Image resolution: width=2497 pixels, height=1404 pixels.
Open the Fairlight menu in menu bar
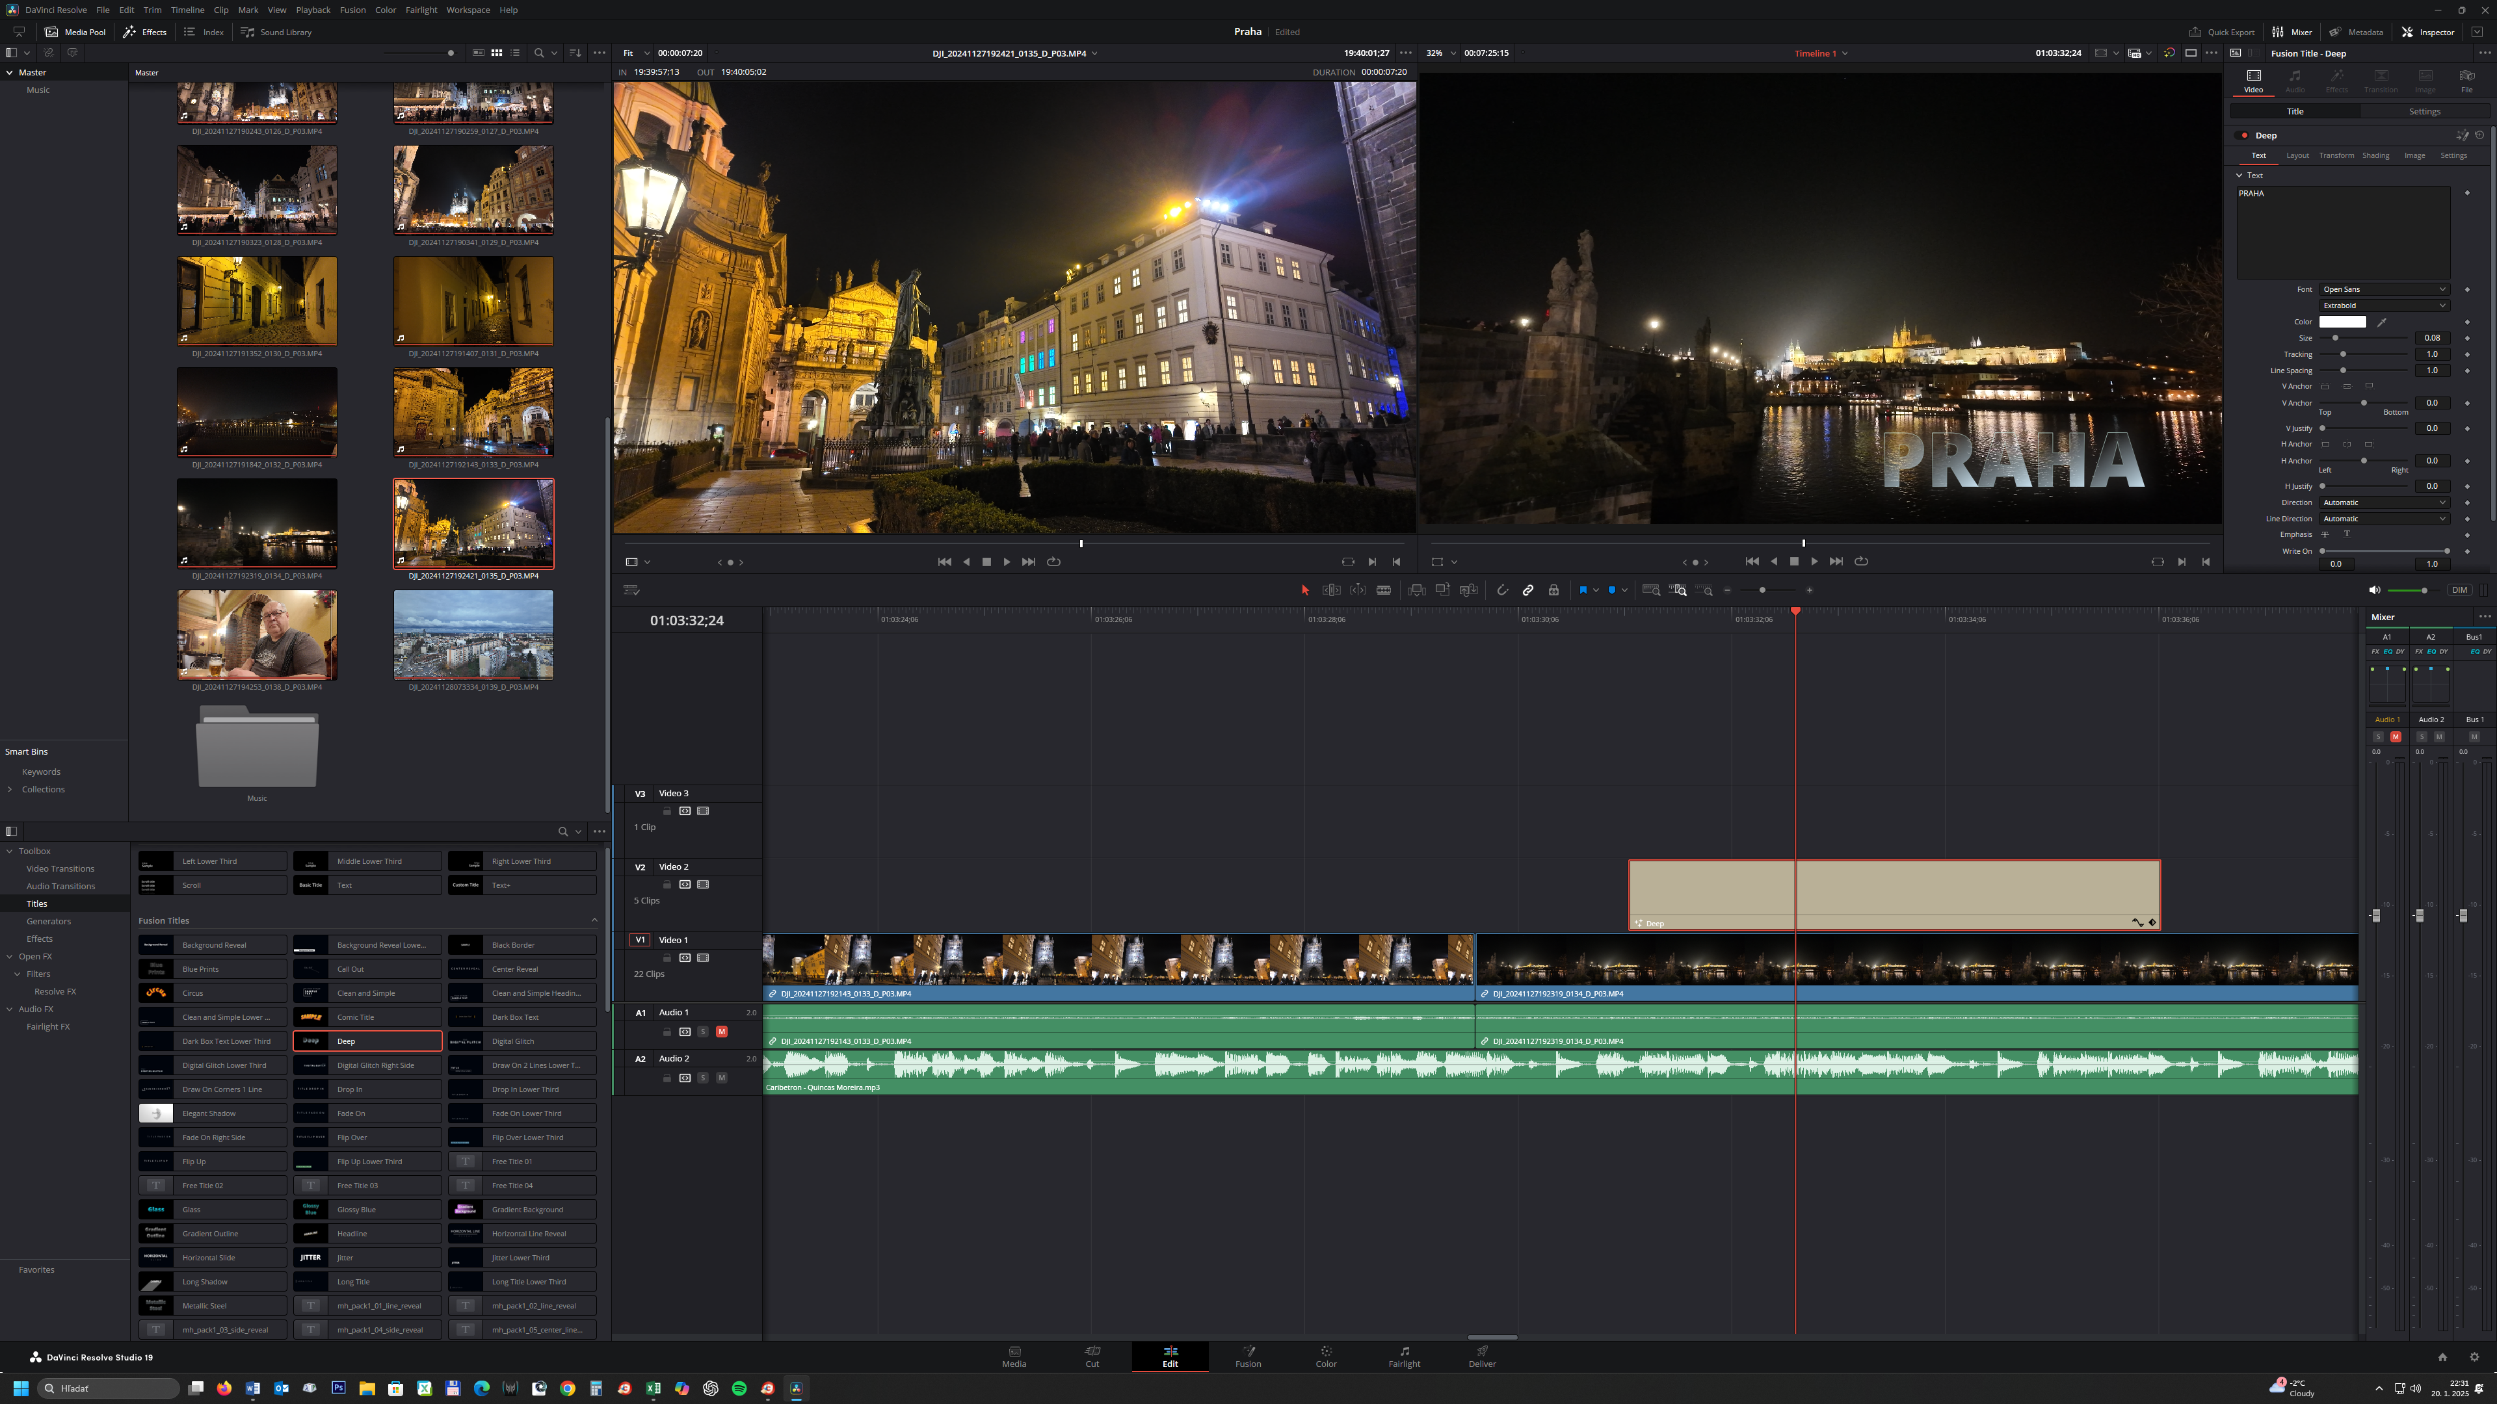pyautogui.click(x=421, y=10)
